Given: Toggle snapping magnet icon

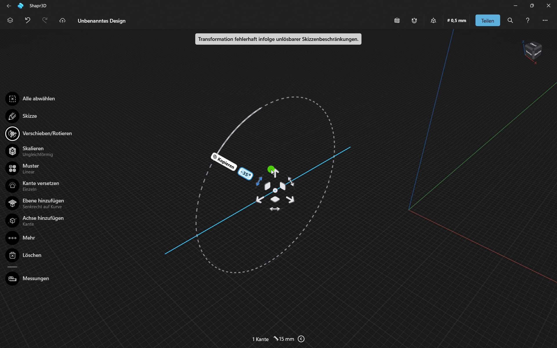Looking at the screenshot, I should tap(414, 21).
